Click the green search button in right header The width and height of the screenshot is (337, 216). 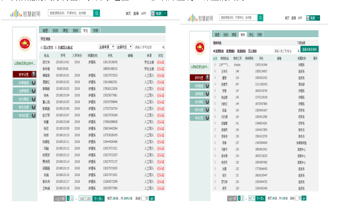260,18
